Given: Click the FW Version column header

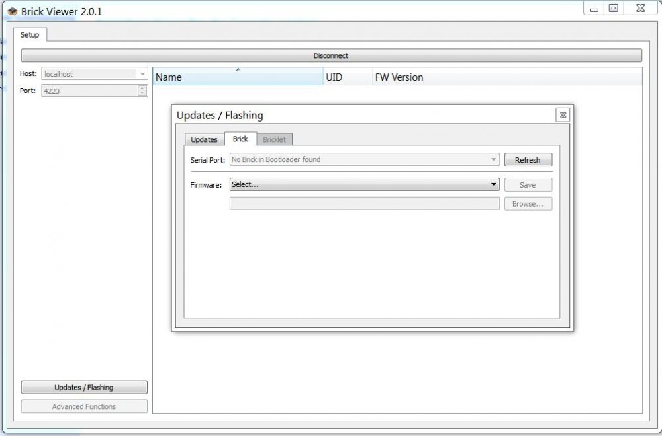Looking at the screenshot, I should (x=399, y=77).
